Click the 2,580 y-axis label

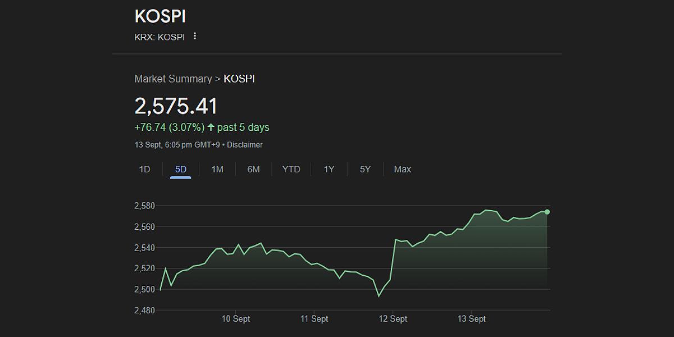(144, 206)
